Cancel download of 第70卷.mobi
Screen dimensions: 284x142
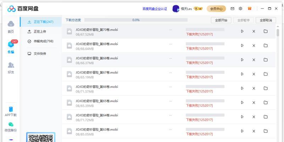(254, 31)
